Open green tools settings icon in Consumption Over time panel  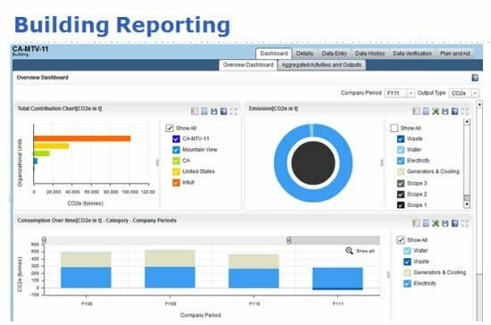(436, 223)
